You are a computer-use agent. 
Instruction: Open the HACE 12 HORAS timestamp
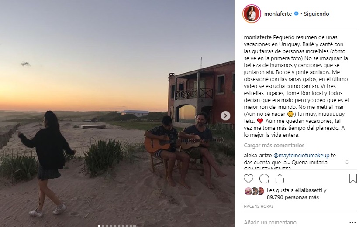tap(259, 206)
